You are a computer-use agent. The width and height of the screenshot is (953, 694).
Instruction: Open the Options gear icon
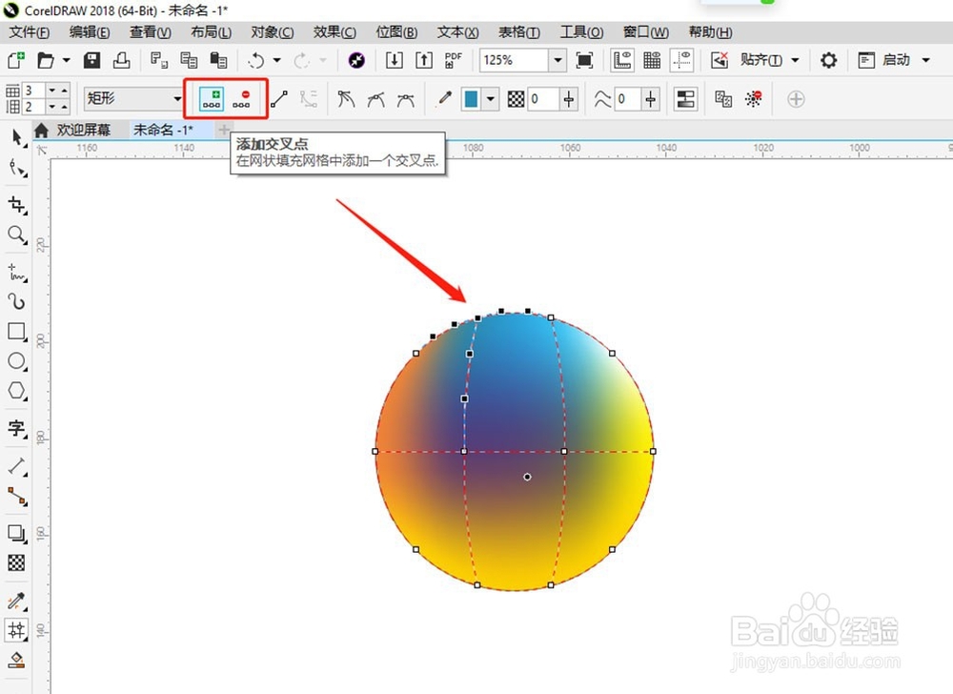click(828, 59)
